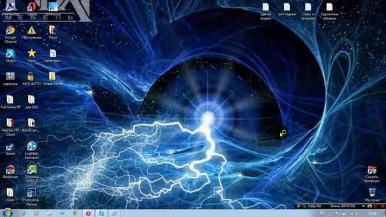Screen dimensions: 386x217
Task: Launch LogMeIn Hamachi shortcut
Action: pyautogui.click(x=31, y=150)
